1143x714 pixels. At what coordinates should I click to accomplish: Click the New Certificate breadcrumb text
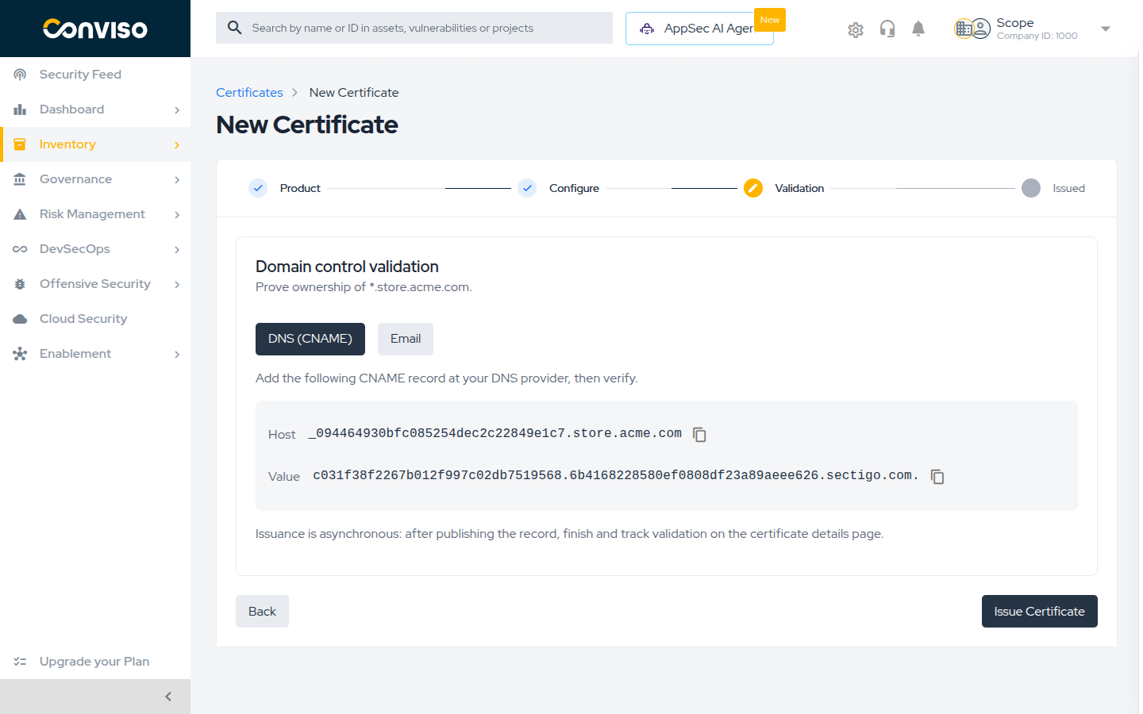(x=354, y=93)
